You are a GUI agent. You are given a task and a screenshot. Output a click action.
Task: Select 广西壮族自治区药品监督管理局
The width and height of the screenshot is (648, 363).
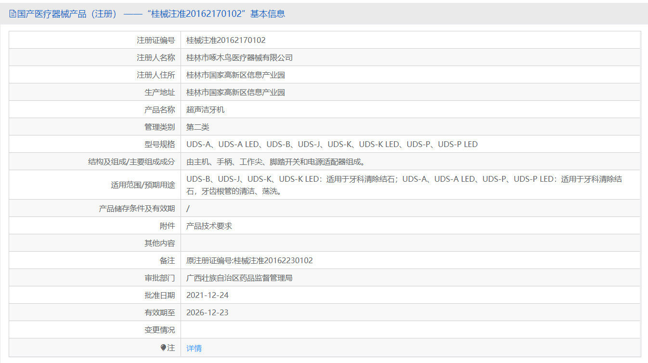point(239,278)
